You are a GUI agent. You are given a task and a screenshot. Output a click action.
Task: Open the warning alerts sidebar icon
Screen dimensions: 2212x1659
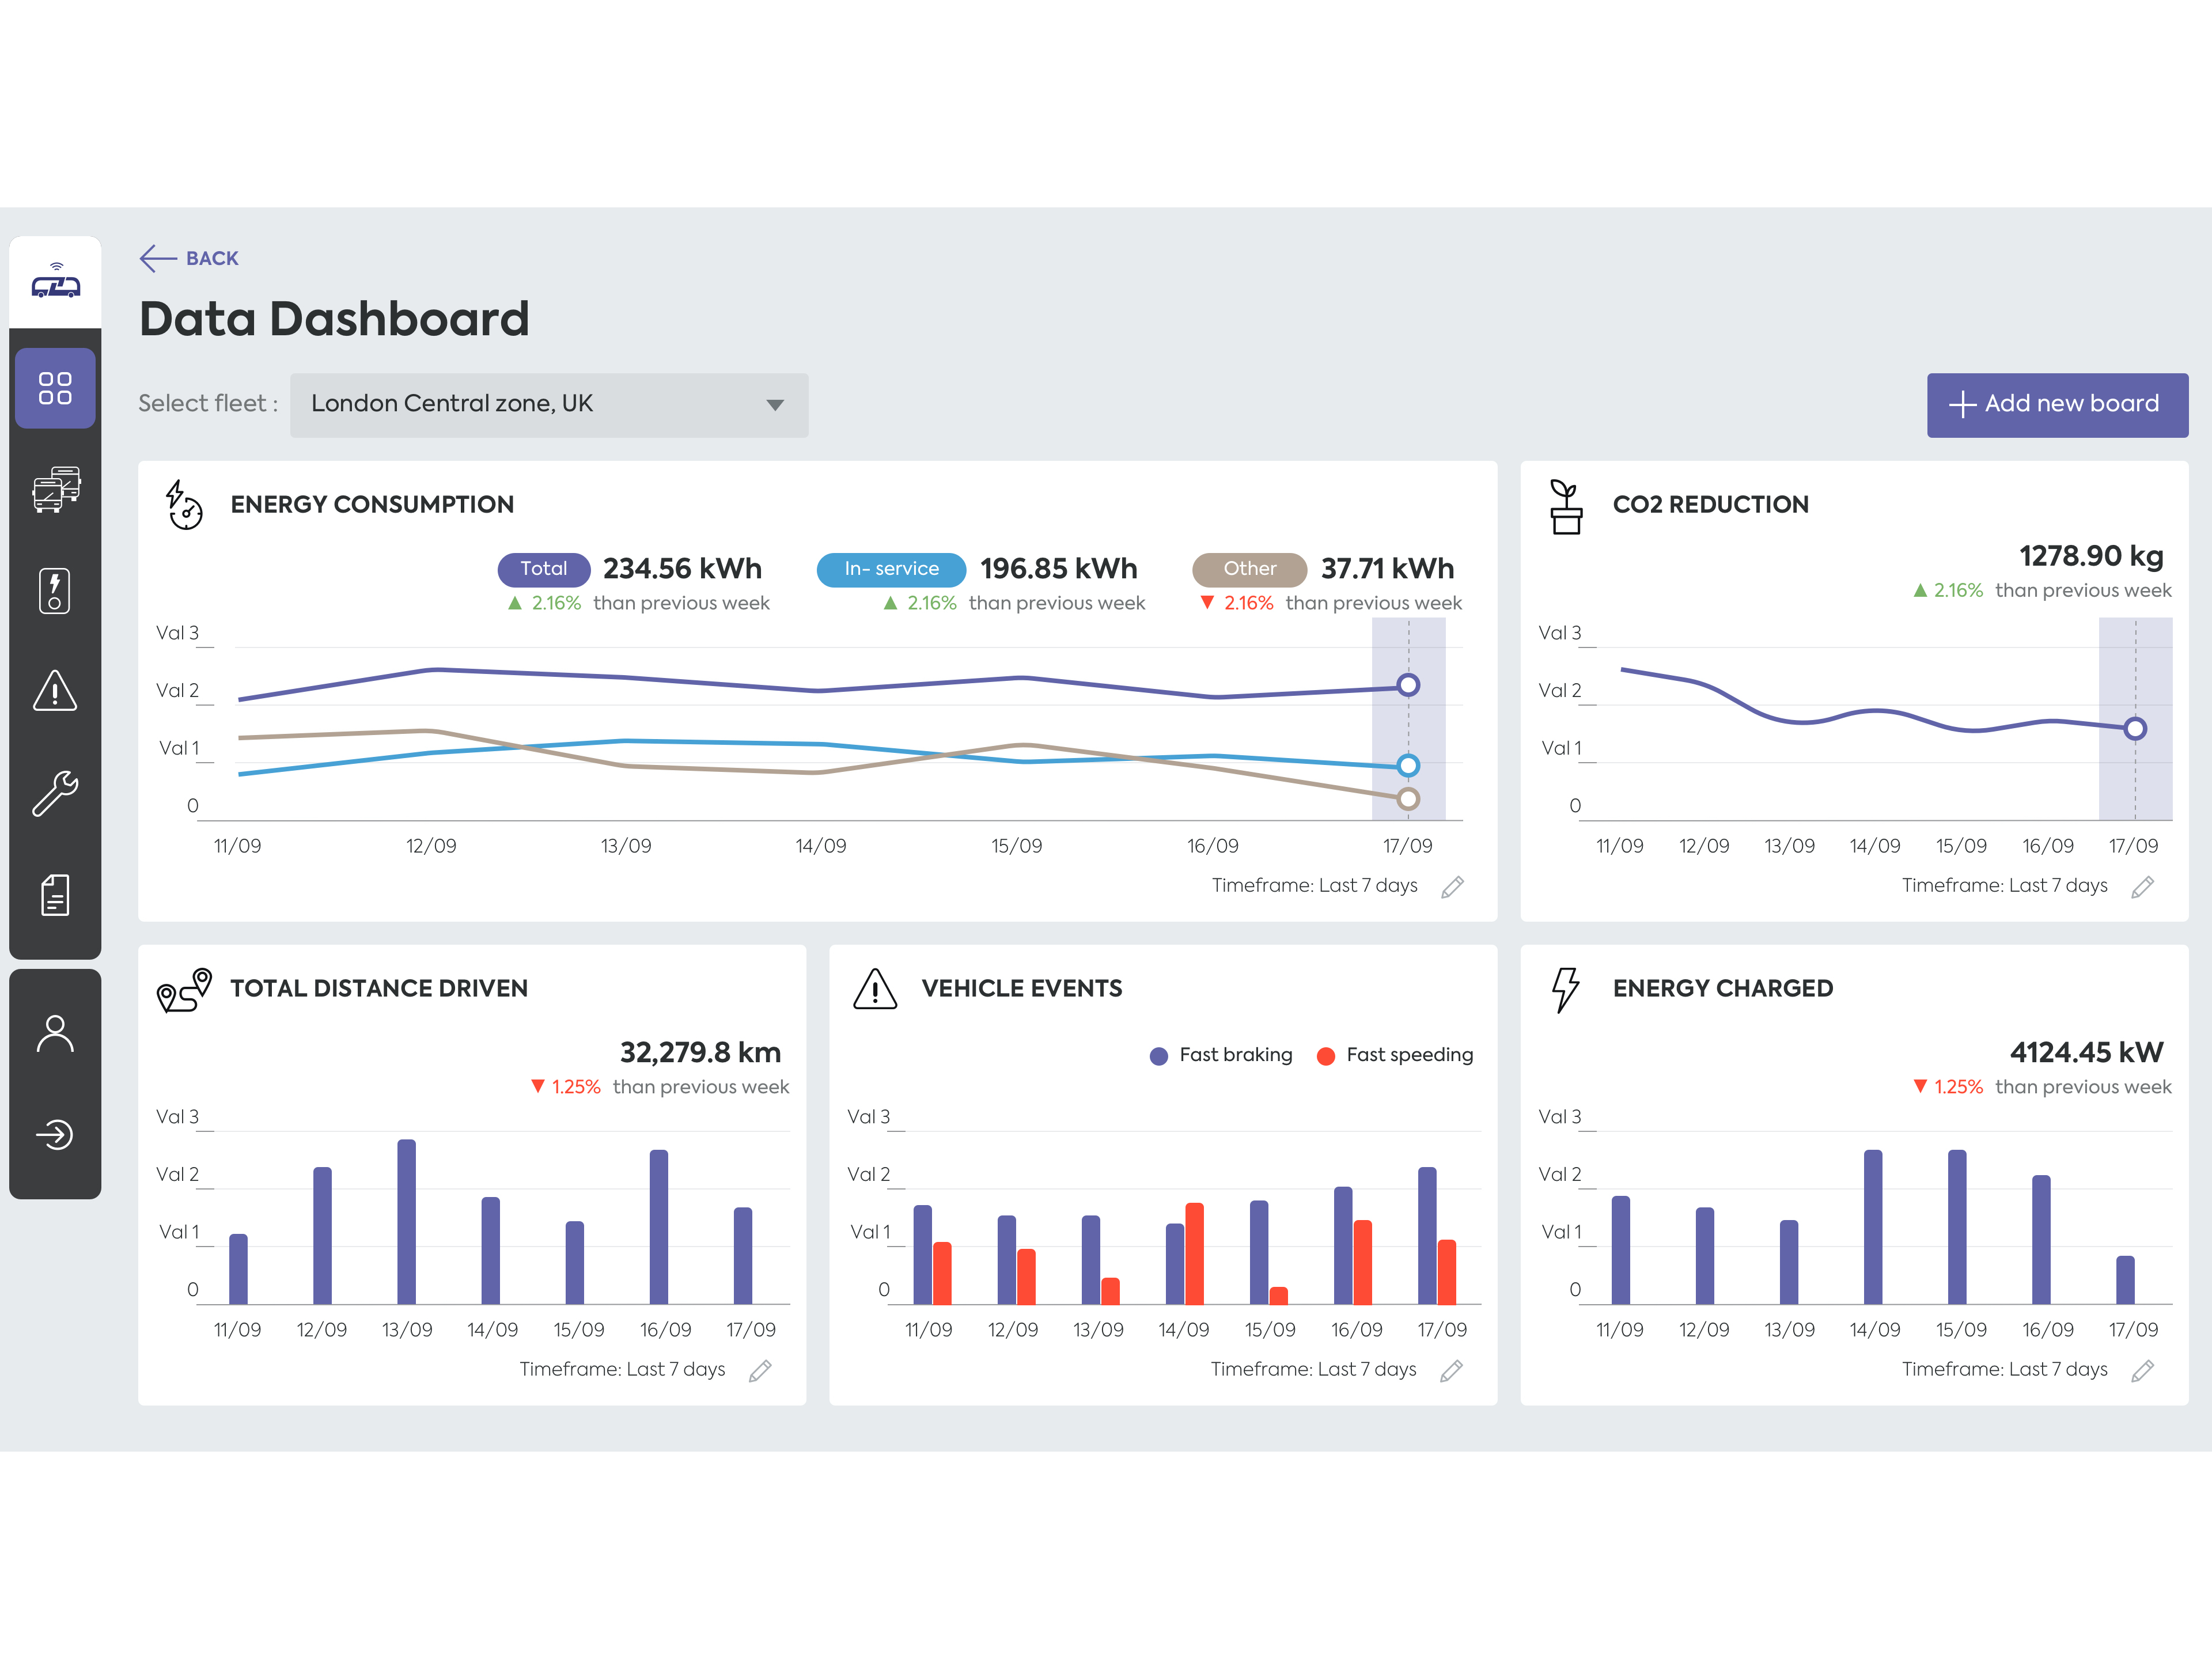[55, 691]
